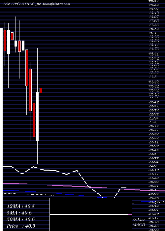This screenshot has height=231, width=165.
Task: Click the 37.2 price axis label
Action: pyautogui.click(x=152, y=121)
